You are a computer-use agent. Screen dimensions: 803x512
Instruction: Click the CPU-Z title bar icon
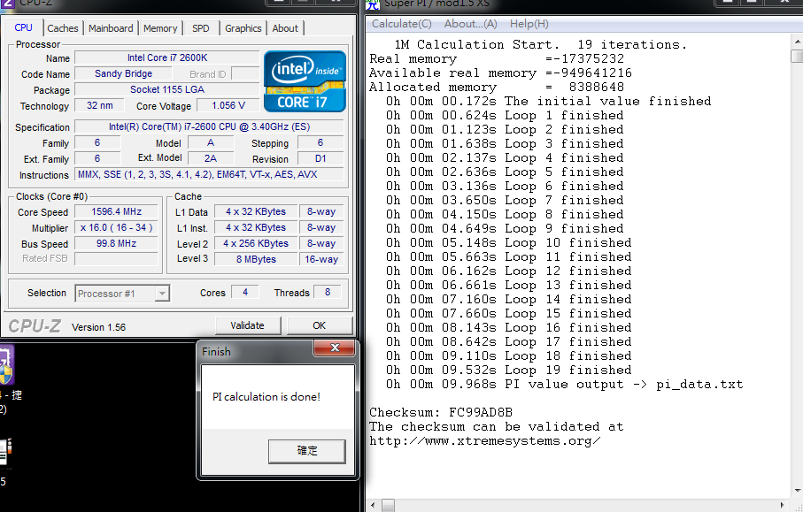point(8,4)
